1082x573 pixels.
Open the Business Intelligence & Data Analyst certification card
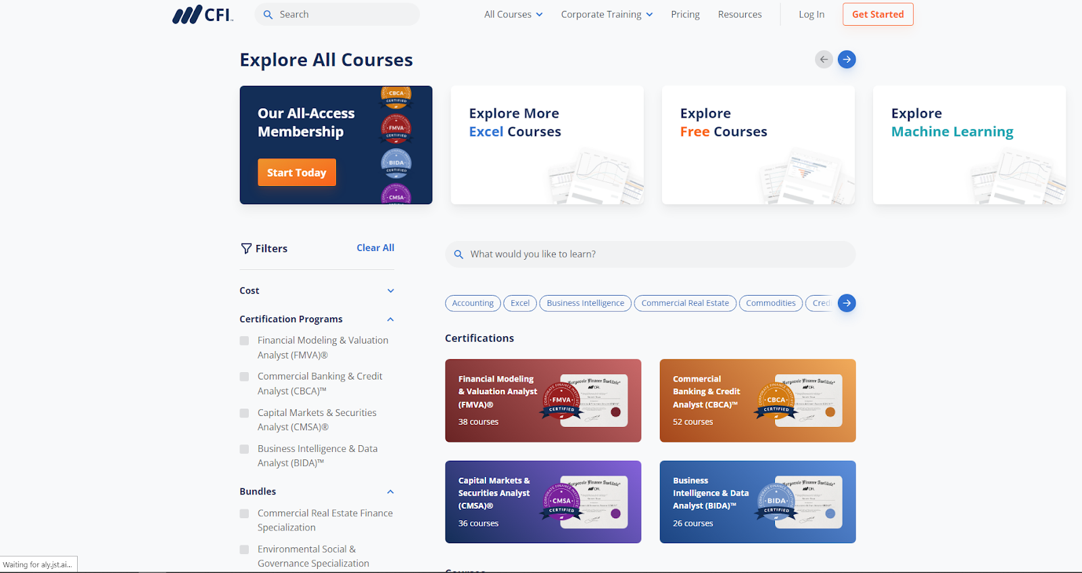(757, 502)
